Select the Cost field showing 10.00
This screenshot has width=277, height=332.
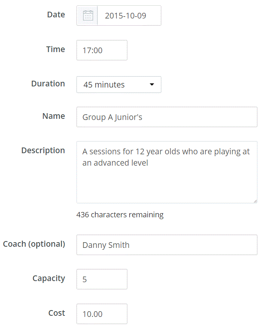(102, 314)
